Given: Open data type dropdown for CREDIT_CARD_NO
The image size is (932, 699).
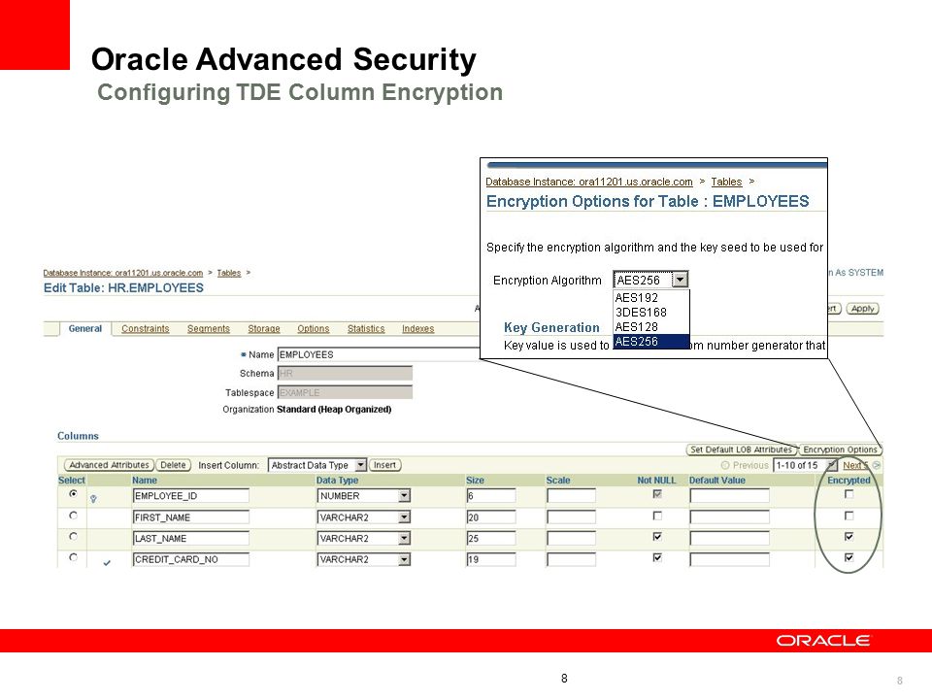Looking at the screenshot, I should (x=404, y=559).
